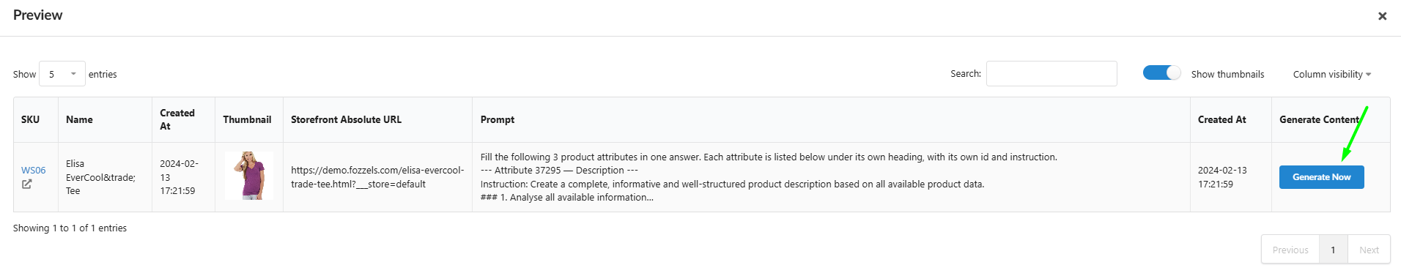The image size is (1401, 276).
Task: Close the Preview dialog
Action: coord(1382,16)
